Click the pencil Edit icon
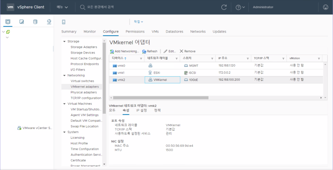Viewport: 333px width, 170px height. (x=165, y=51)
